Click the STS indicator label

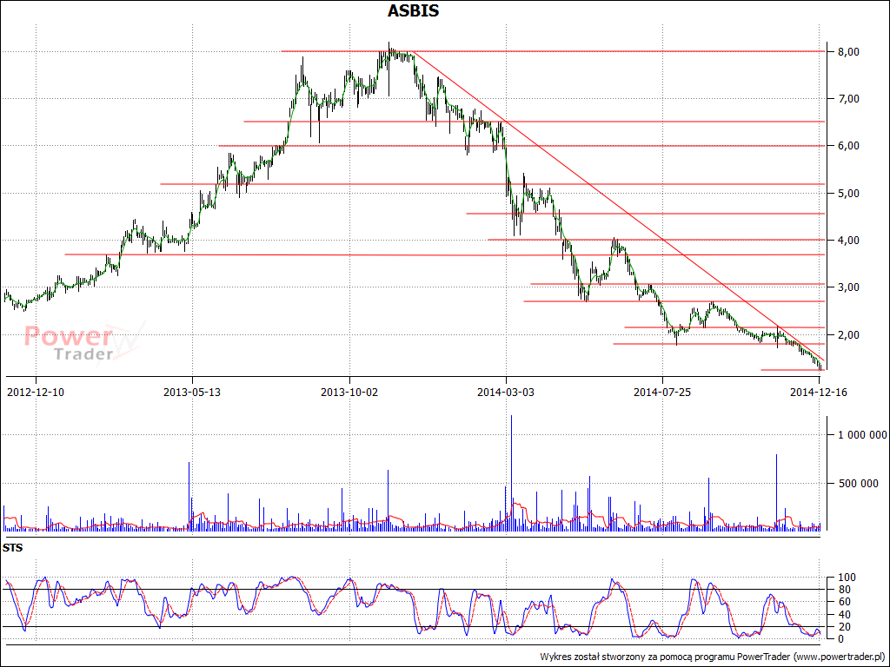tap(12, 549)
